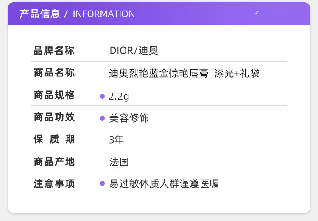The width and height of the screenshot is (318, 221).
Task: Click the 美容修饰 effect value
Action: (x=129, y=118)
